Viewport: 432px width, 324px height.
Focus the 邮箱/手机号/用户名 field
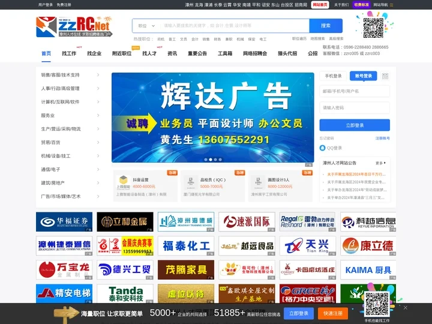pos(355,91)
